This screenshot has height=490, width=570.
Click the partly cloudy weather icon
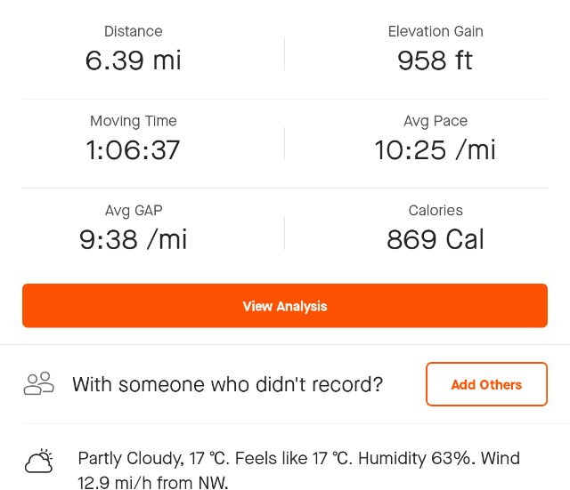39,462
